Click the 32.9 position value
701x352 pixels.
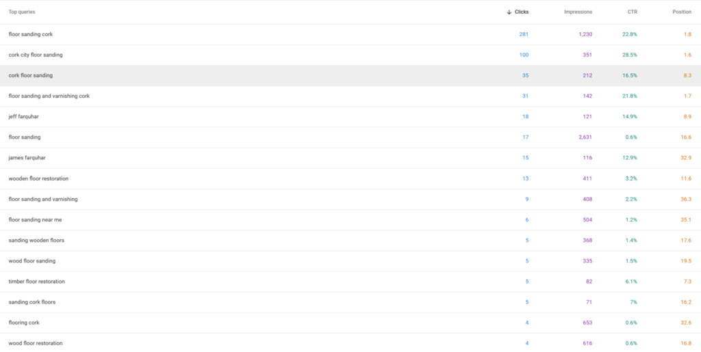pos(686,158)
